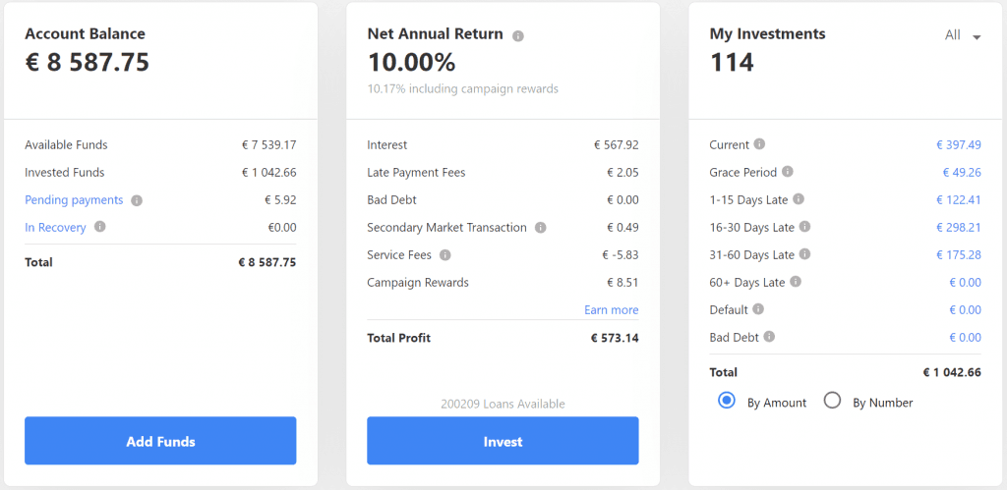Open 31-60 Days Late amount € 175.28
The height and width of the screenshot is (490, 1007).
pyautogui.click(x=958, y=255)
